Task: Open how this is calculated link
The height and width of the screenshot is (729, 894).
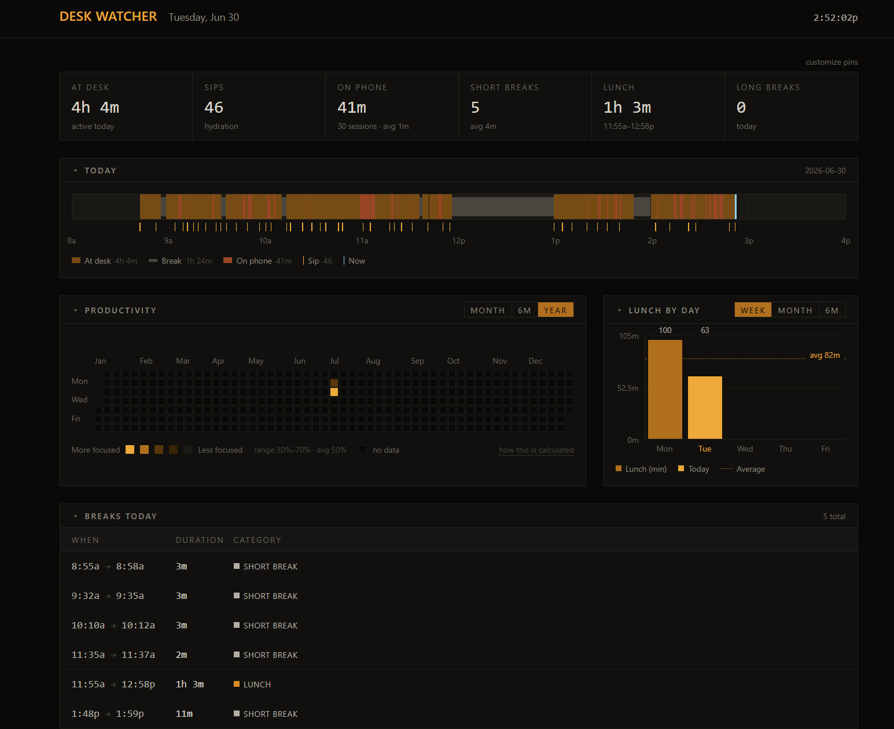Action: click(536, 450)
